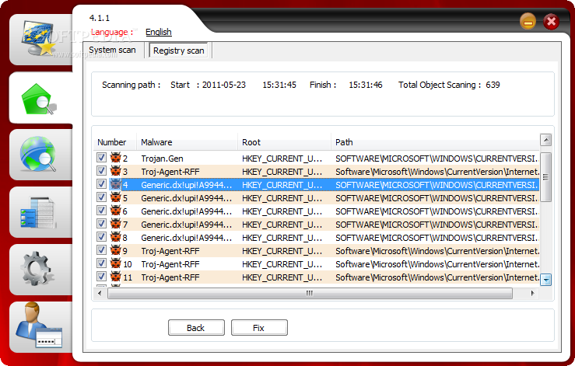Viewport: 575px width, 366px height.
Task: Click the vertical scrollbar down arrow
Action: click(546, 280)
